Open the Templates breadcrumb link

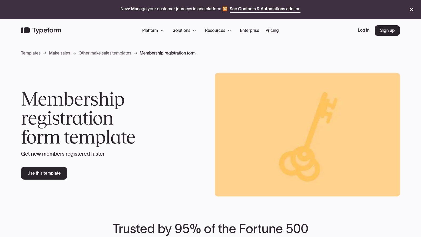[x=31, y=53]
